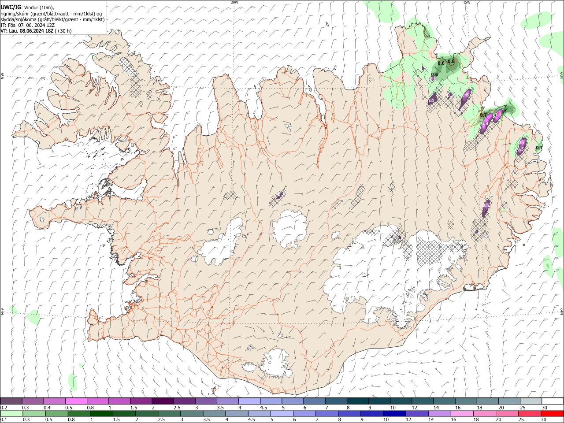564x423 pixels.
Task: Pick the upper legend swatch starting at 0.2
Action: pos(11,401)
